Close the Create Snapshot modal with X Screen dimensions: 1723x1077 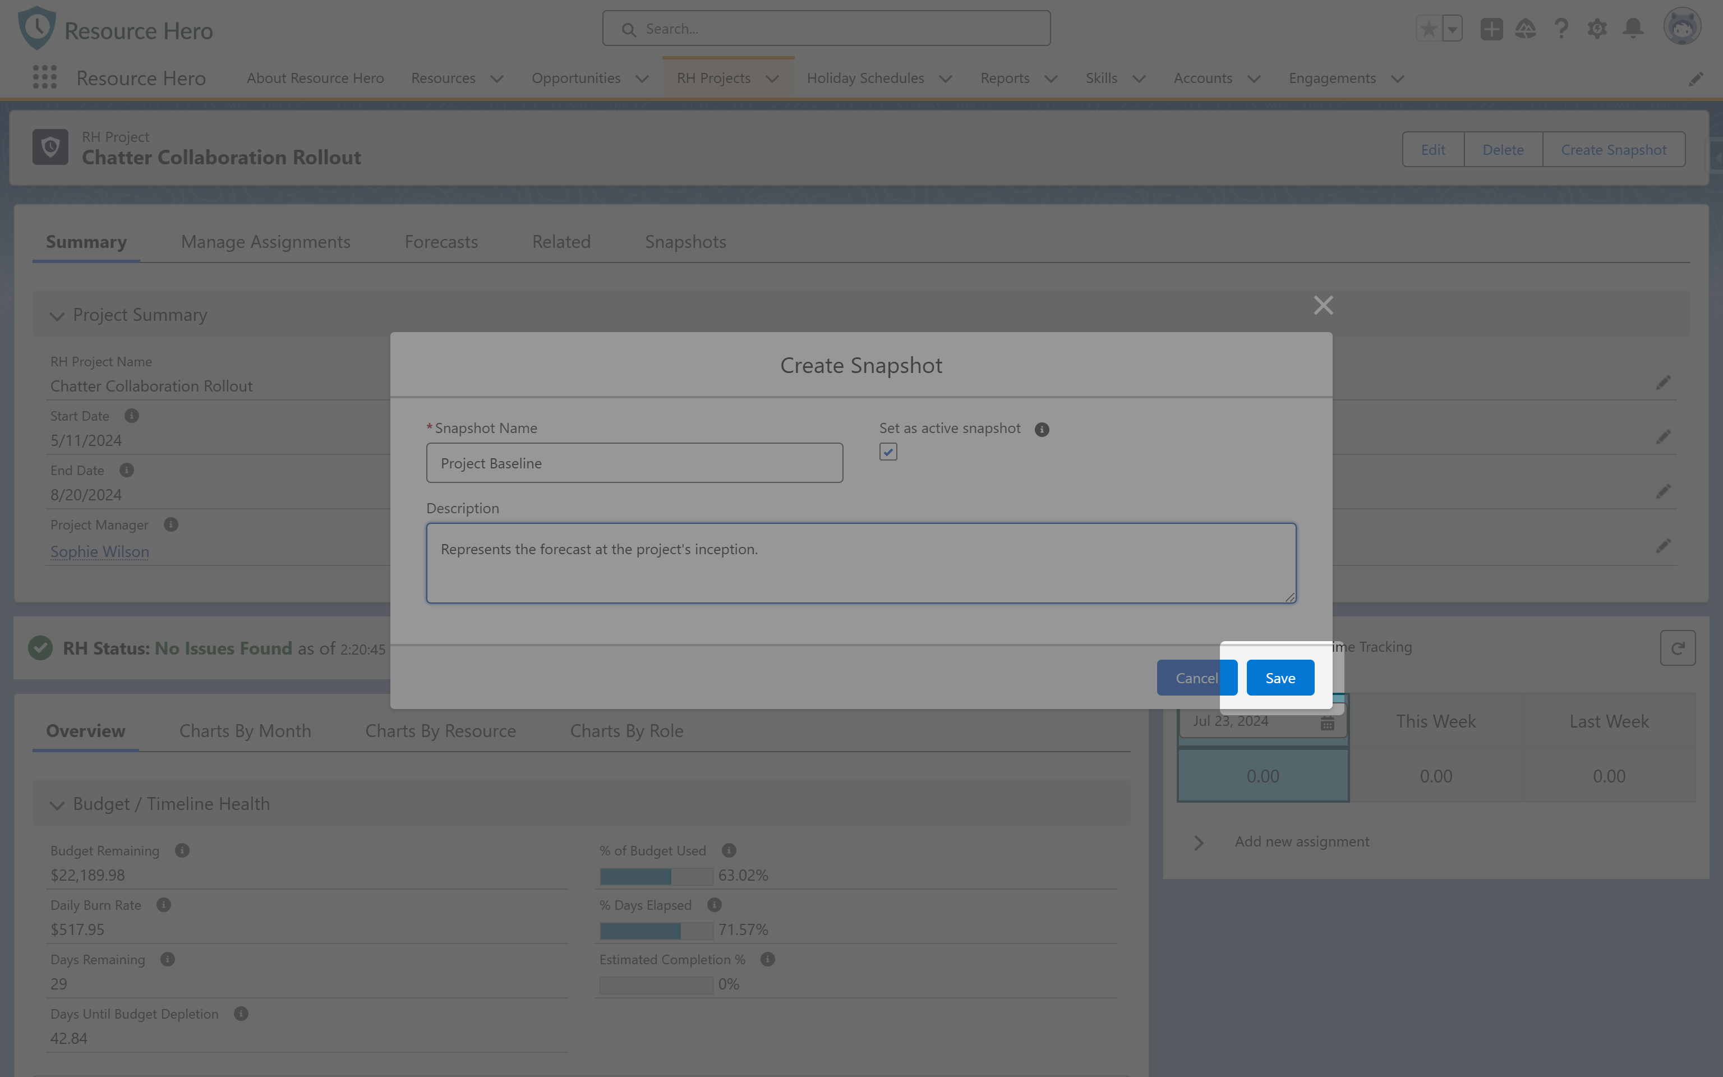coord(1323,305)
